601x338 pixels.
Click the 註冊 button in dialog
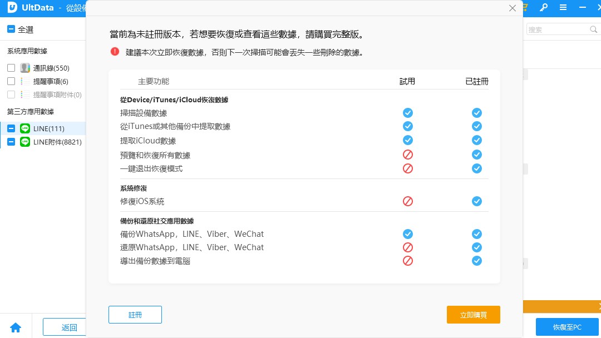pyautogui.click(x=135, y=315)
